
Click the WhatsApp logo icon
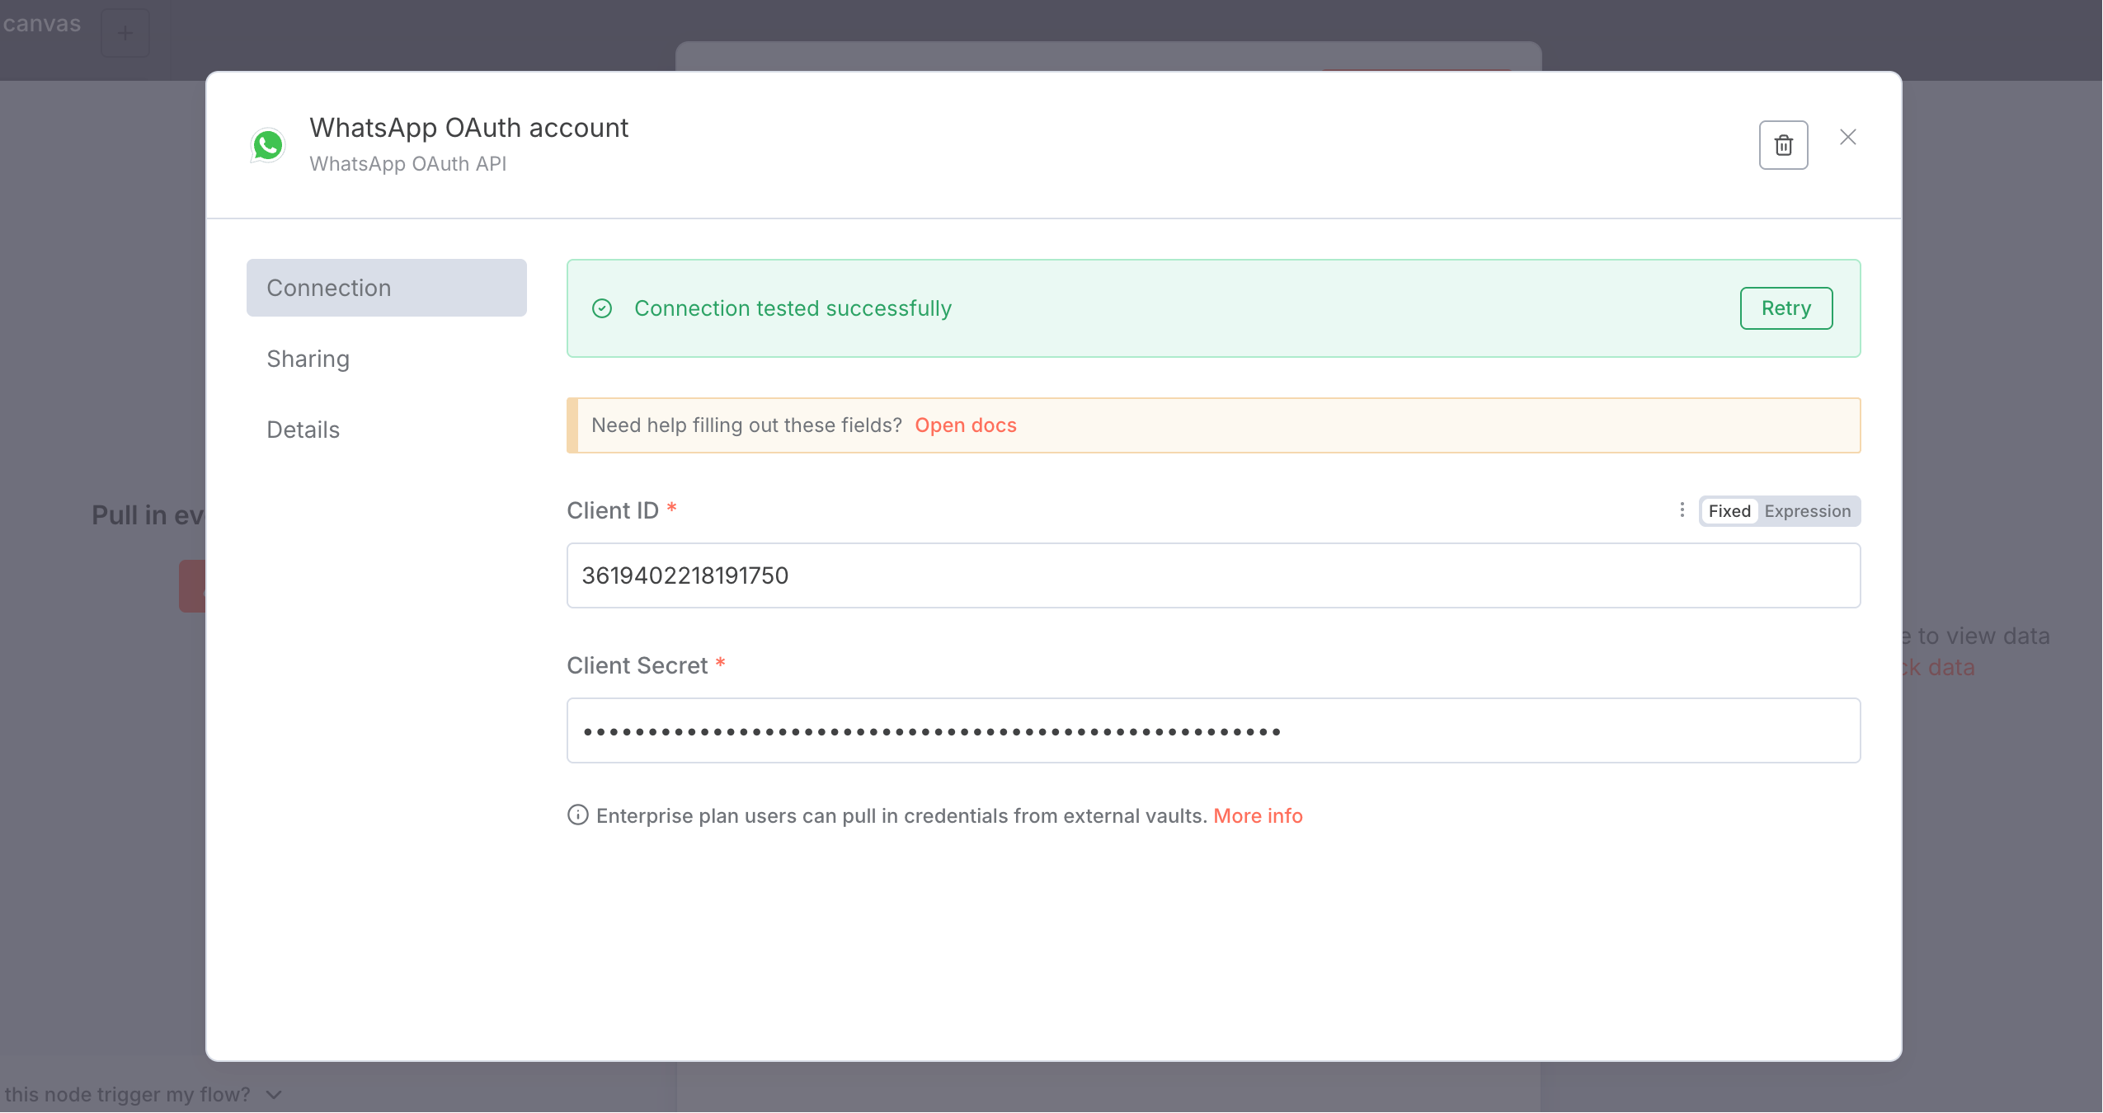268,145
